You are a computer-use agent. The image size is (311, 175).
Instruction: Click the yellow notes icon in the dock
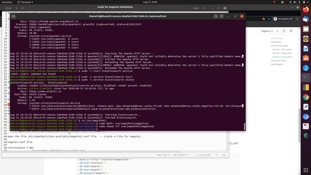[306, 87]
